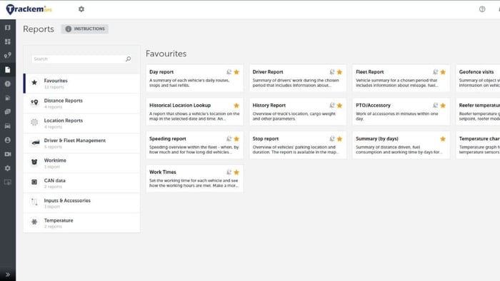Toggle the Stop report favourite star
The width and height of the screenshot is (500, 281).
(x=339, y=139)
